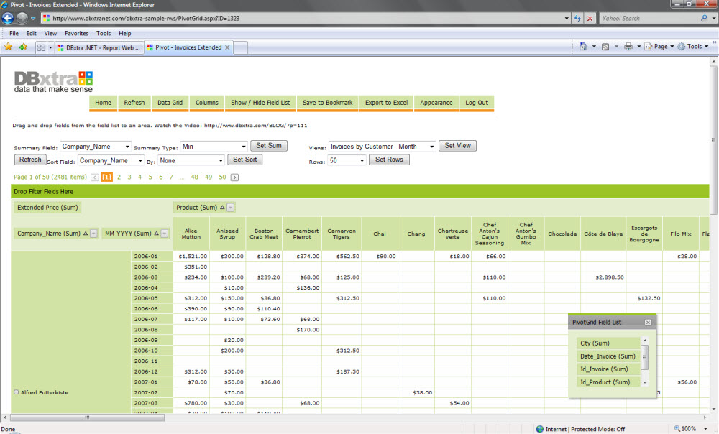Click the Set Rows button
Screen dimensions: 719x434
(x=389, y=160)
